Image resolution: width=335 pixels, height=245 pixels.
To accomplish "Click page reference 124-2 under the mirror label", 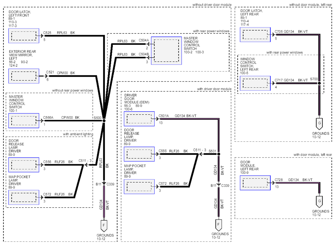I will click(13, 65).
